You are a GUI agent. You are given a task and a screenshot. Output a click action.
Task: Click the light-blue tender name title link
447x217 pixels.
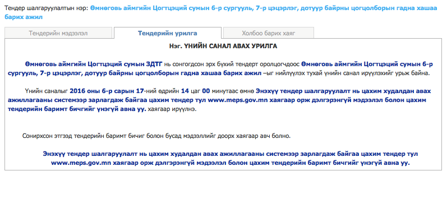click(220, 13)
